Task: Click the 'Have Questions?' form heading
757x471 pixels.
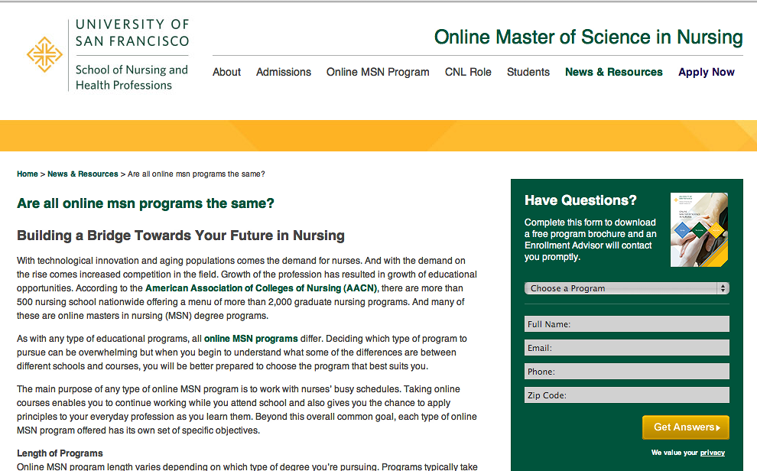Action: click(580, 200)
